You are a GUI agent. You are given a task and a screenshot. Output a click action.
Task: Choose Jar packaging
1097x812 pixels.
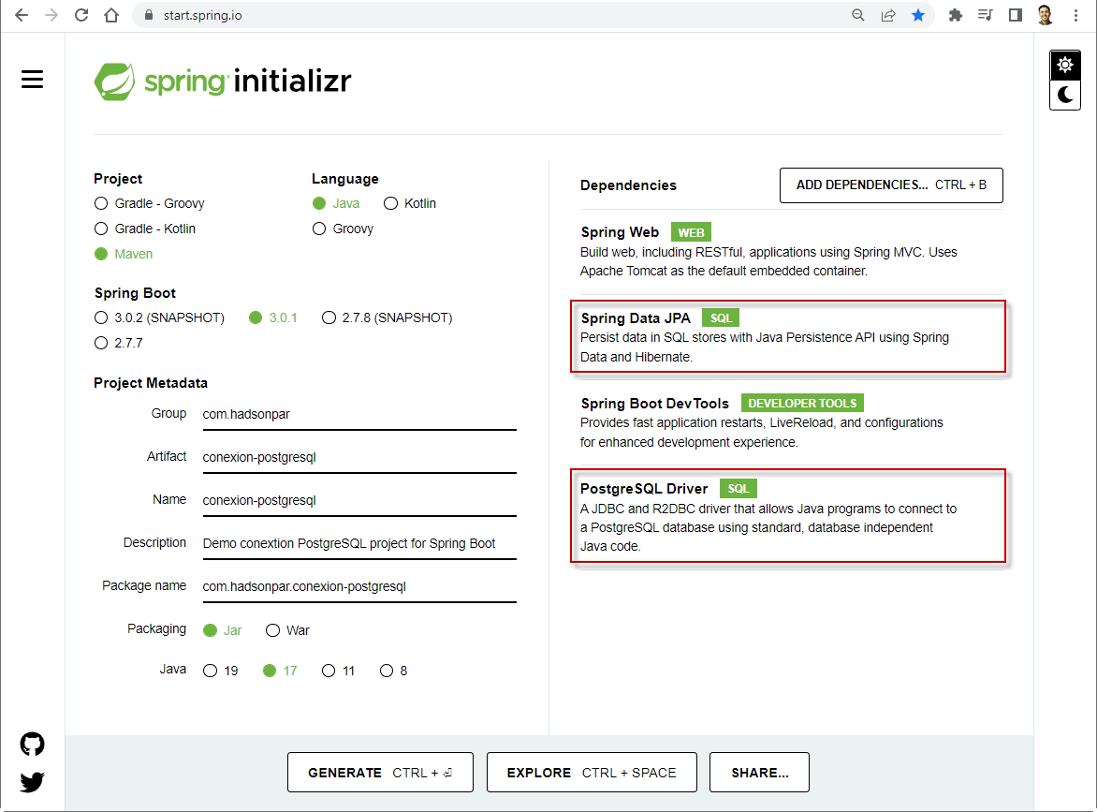point(222,630)
